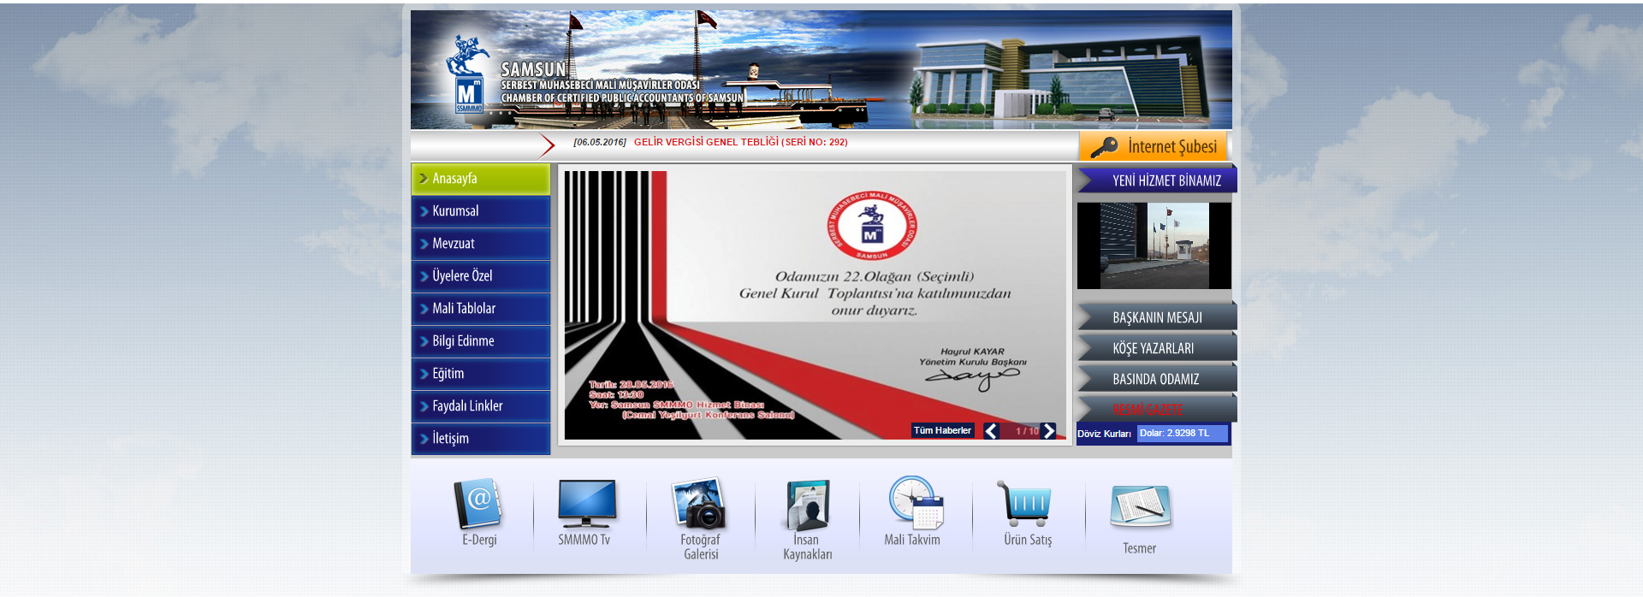Image resolution: width=1643 pixels, height=597 pixels.
Task: Open KÖŞE YAZARLARI link
Action: click(1157, 348)
